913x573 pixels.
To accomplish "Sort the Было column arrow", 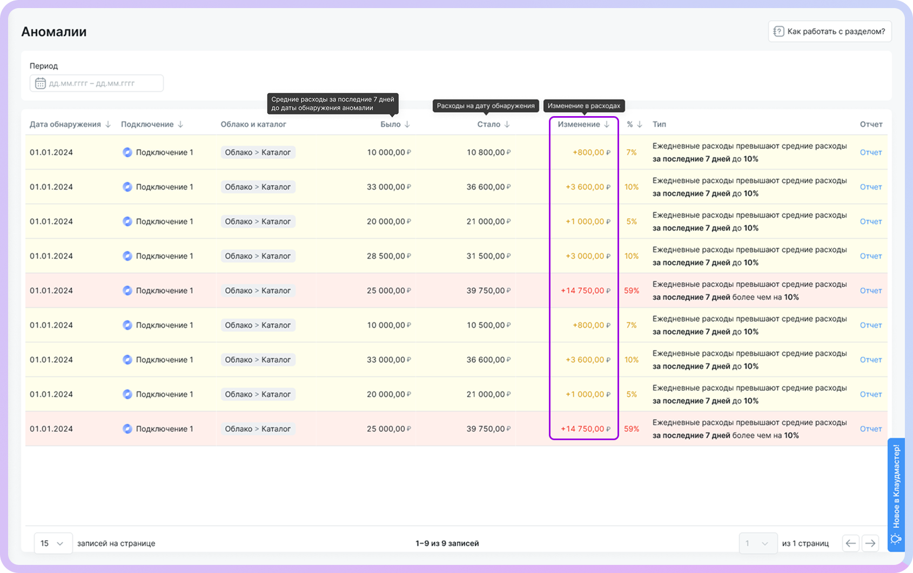I will pos(407,124).
